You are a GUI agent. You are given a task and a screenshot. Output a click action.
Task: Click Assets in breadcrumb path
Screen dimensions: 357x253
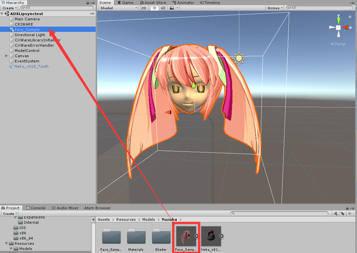point(104,219)
